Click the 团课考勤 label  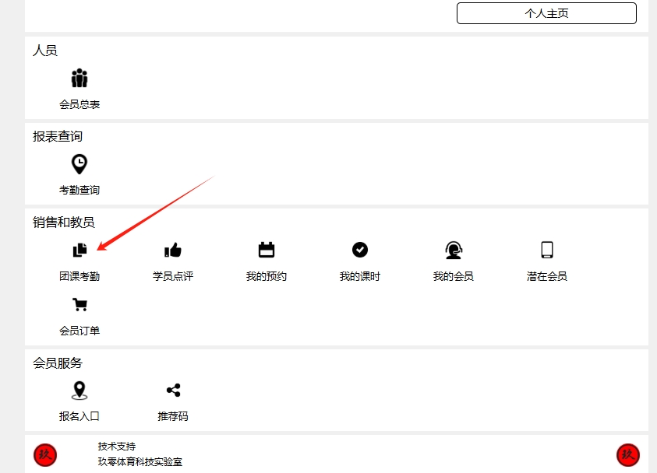[79, 276]
